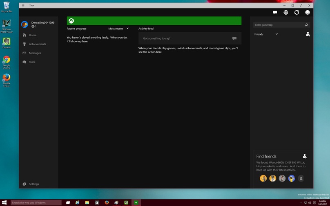Expand the Most recent sort dropdown

pyautogui.click(x=118, y=29)
